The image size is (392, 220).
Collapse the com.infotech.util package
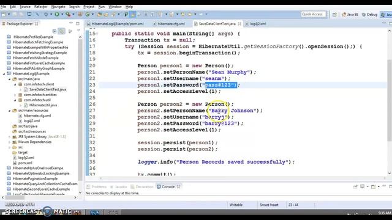[x=15, y=100]
